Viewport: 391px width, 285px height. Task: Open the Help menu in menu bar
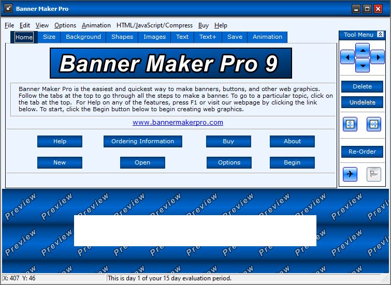221,25
